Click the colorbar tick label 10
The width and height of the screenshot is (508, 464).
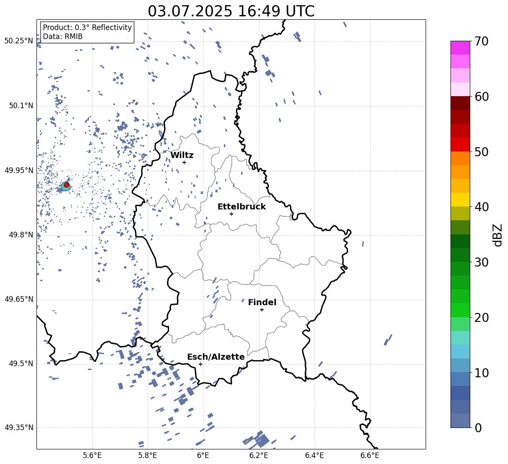pyautogui.click(x=481, y=373)
